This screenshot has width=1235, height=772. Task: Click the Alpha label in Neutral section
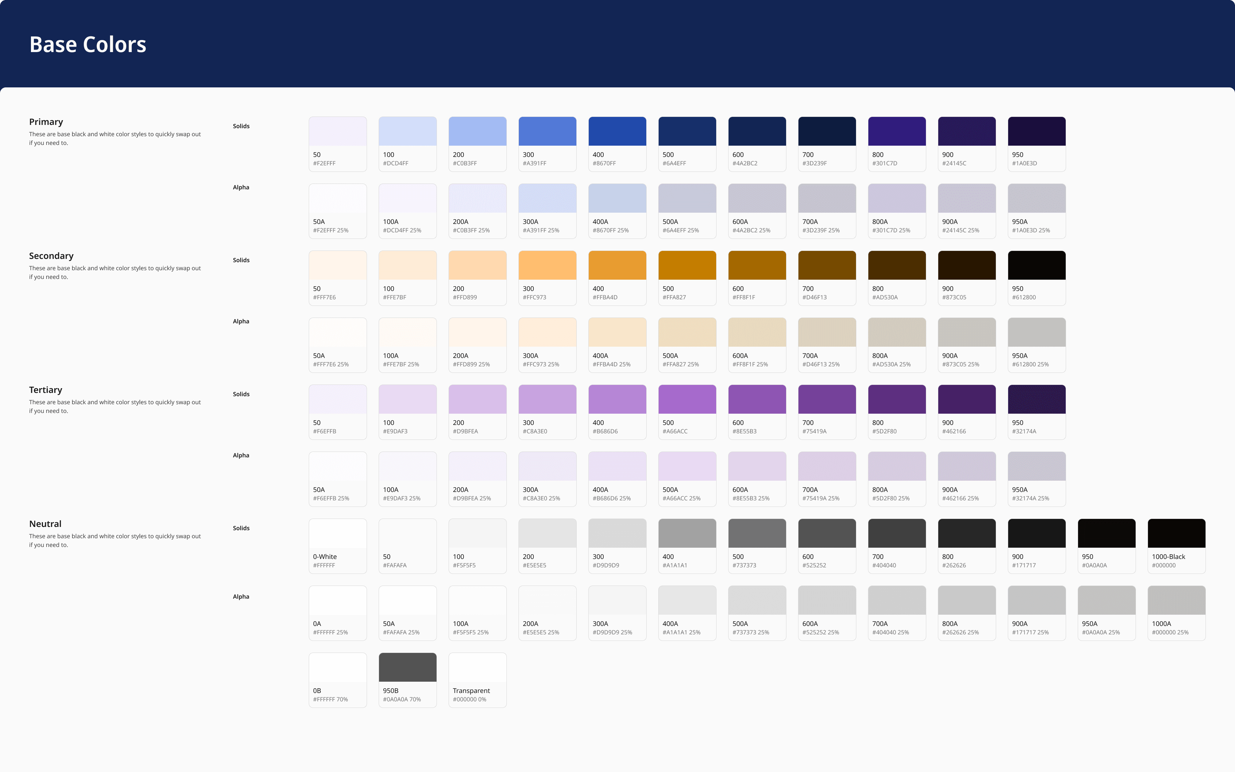(241, 596)
